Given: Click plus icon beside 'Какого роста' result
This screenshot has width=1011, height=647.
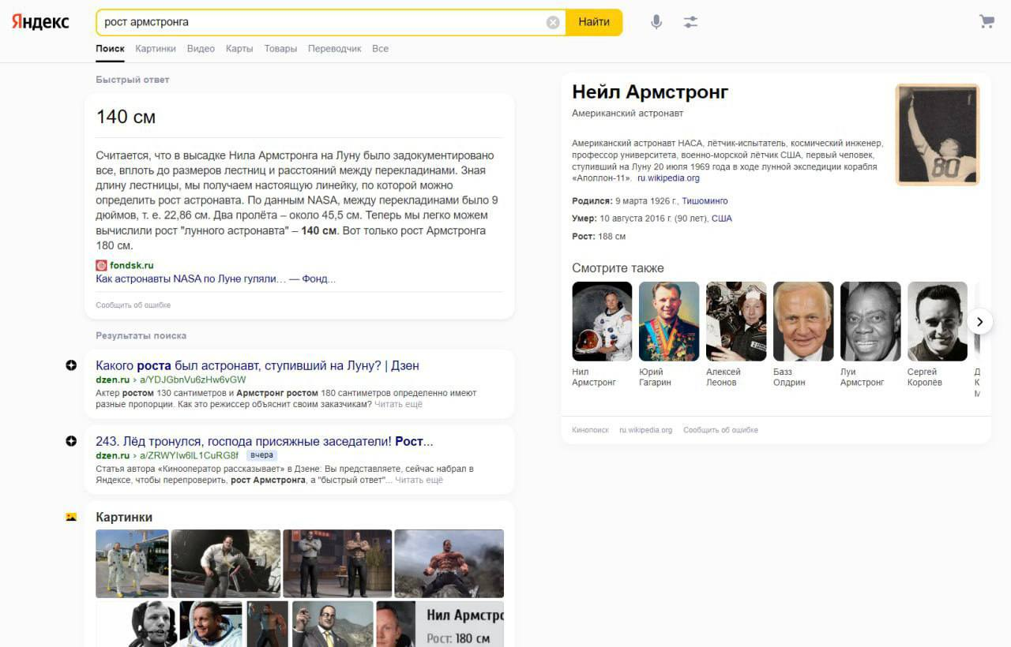Looking at the screenshot, I should point(71,365).
